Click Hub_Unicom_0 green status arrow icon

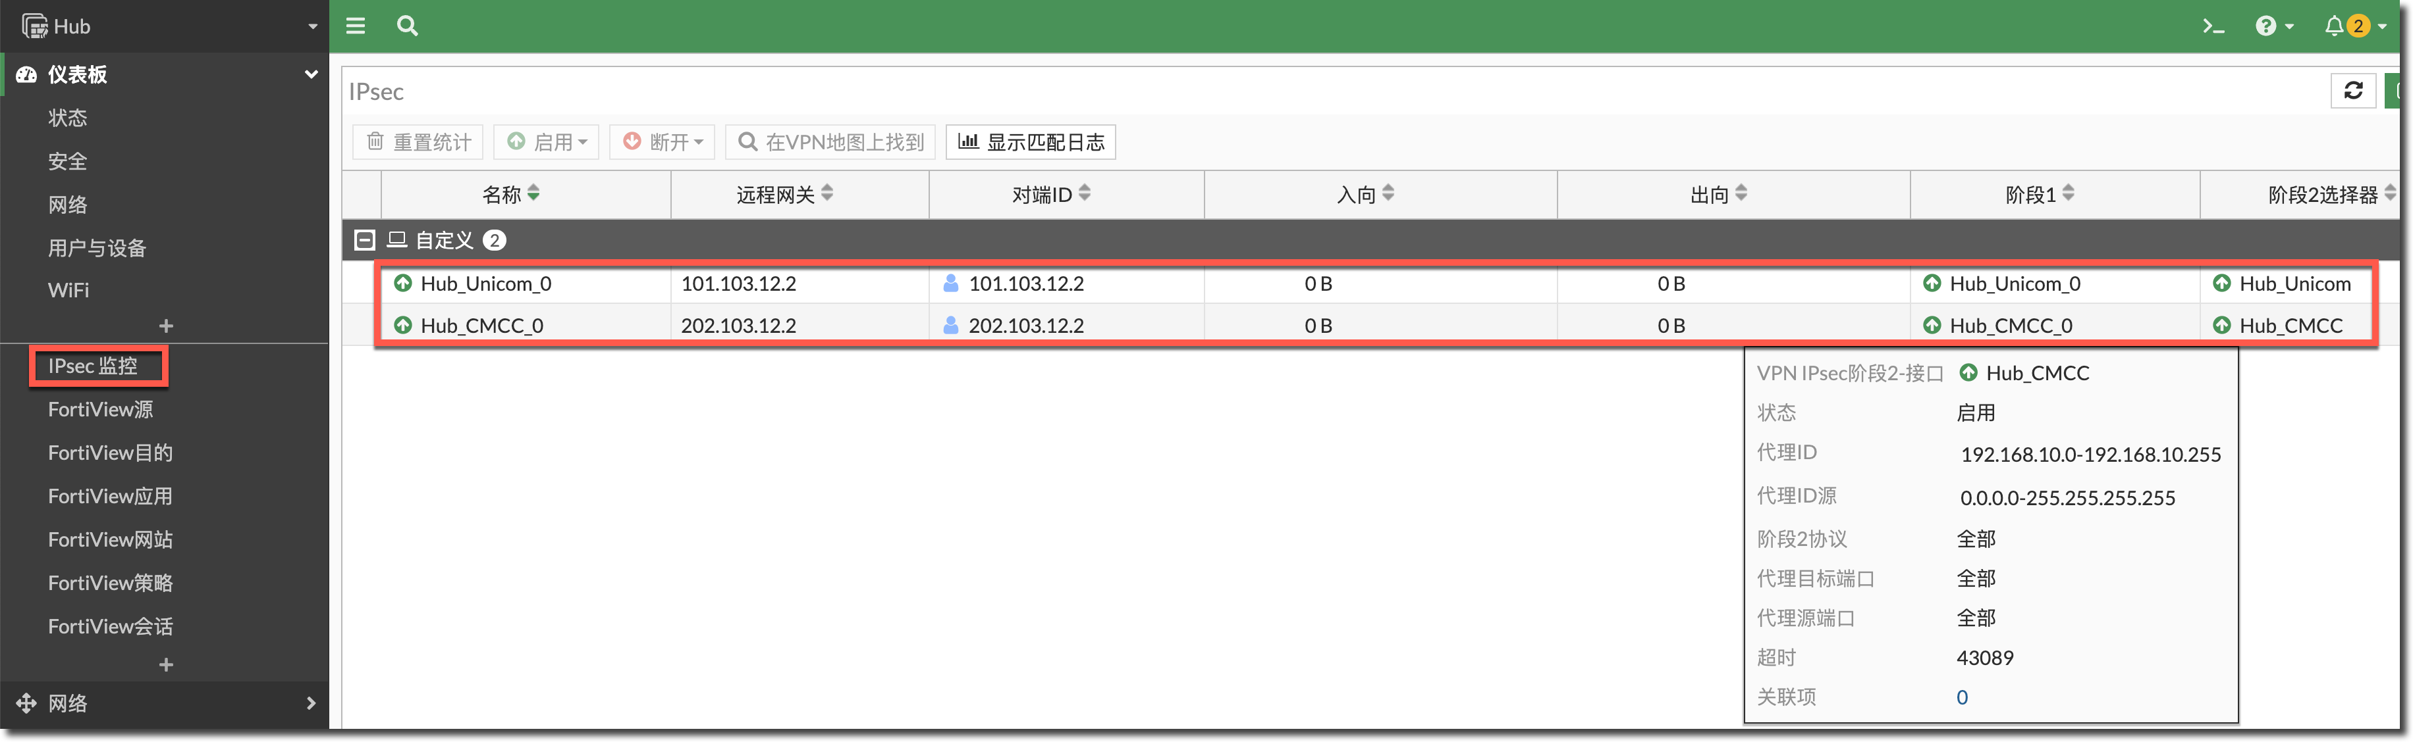403,284
